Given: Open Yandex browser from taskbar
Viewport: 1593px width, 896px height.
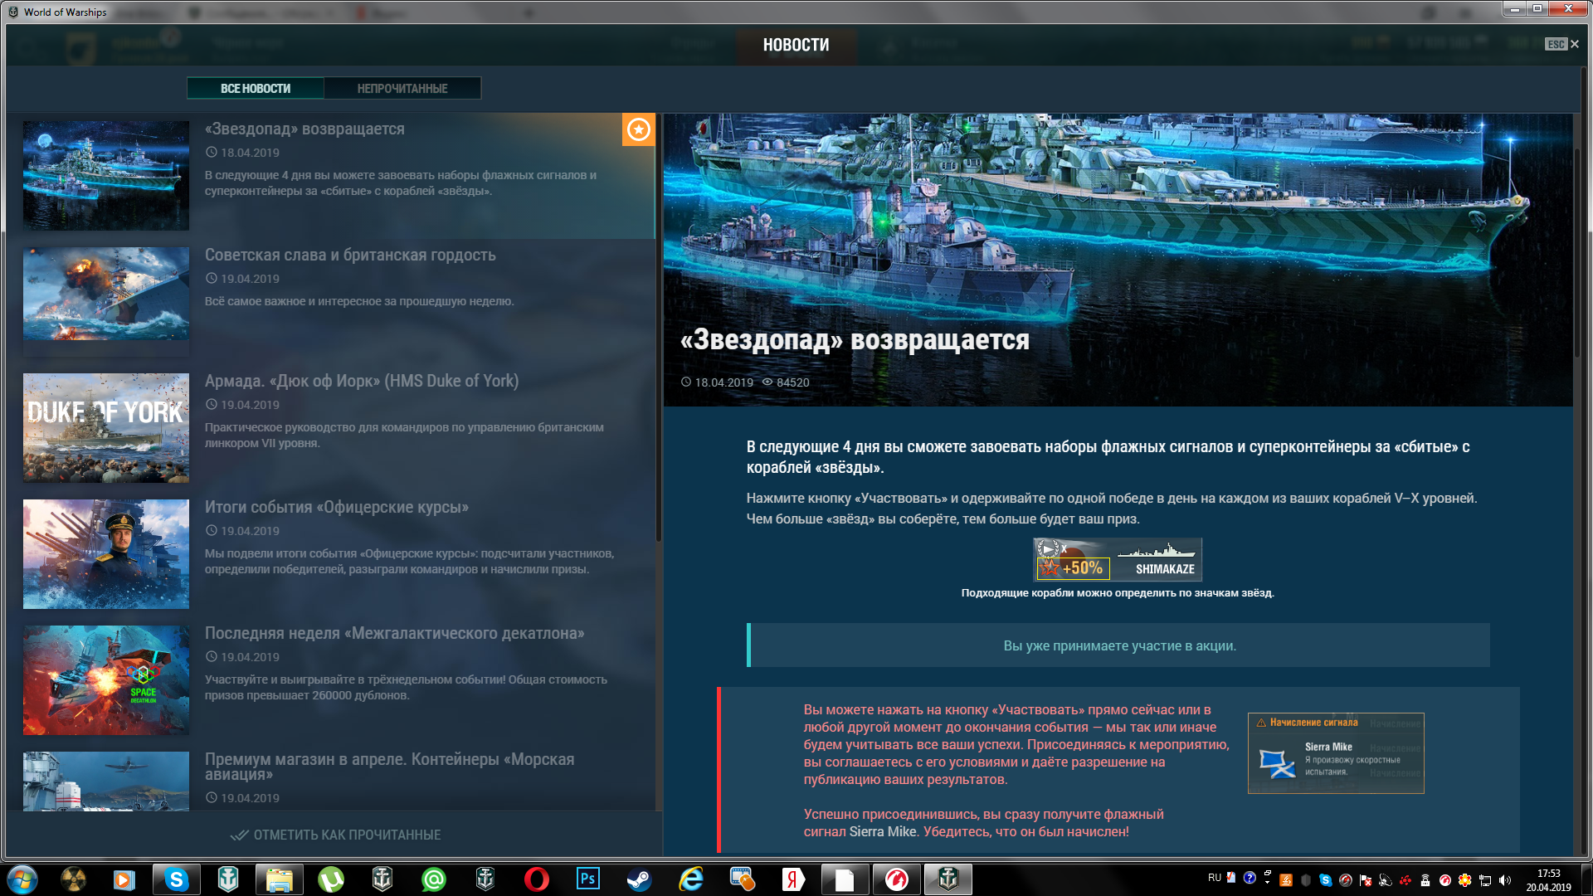Looking at the screenshot, I should click(x=793, y=879).
